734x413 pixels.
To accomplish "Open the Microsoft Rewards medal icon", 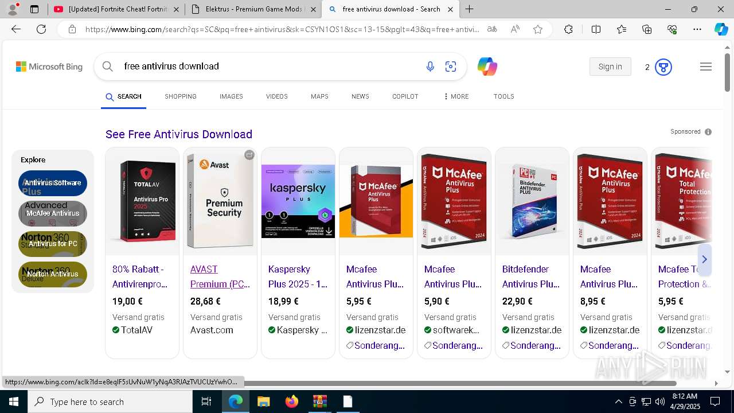I will click(663, 67).
